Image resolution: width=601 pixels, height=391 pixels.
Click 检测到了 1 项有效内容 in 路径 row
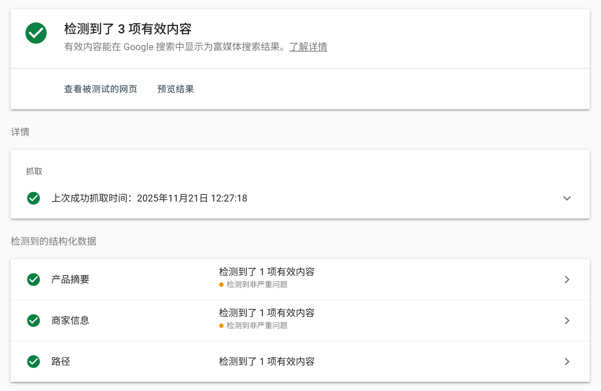pos(267,362)
